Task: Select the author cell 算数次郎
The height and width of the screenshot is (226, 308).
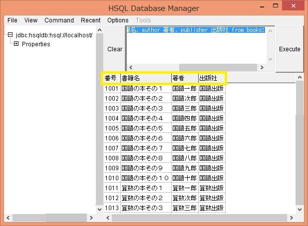Action: point(185,198)
